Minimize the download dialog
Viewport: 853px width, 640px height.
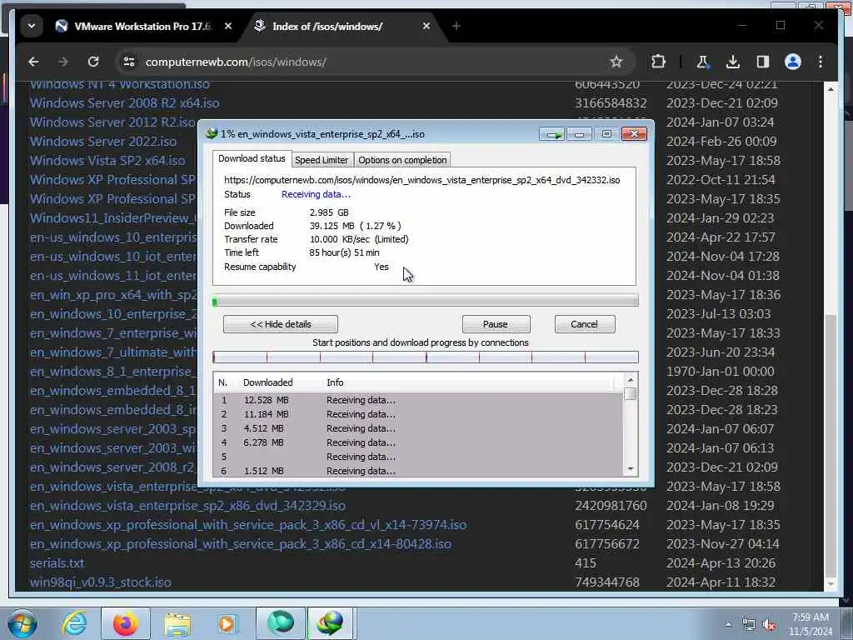coord(580,134)
